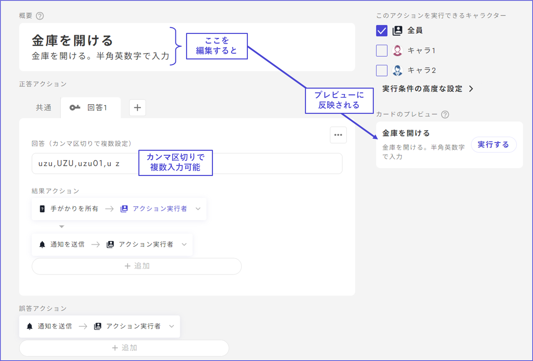Open the three-dots menu for 回答1

click(x=338, y=135)
